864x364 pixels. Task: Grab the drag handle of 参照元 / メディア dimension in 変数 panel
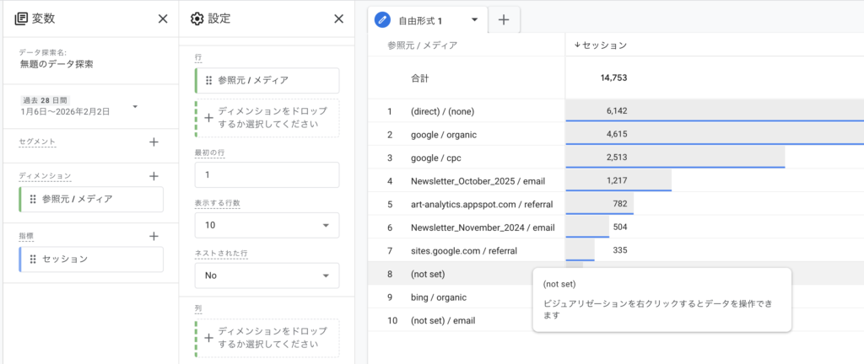(x=33, y=199)
